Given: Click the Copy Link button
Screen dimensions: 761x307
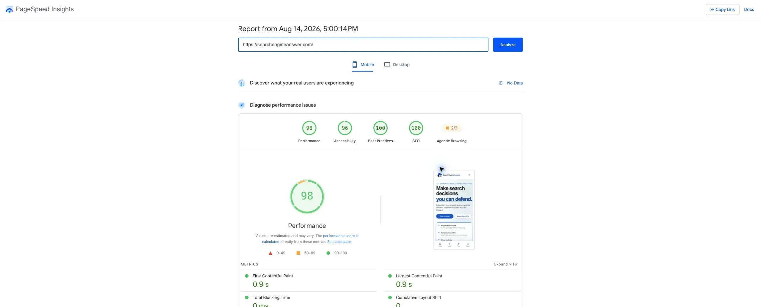Looking at the screenshot, I should (x=722, y=10).
